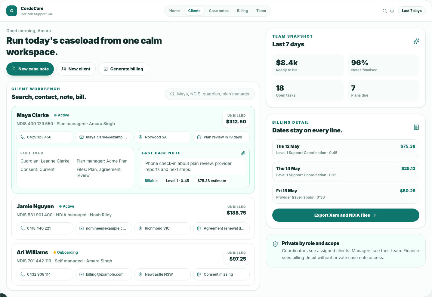
Task: Click the Level 1 · 0:45 chip
Action: 177,181
